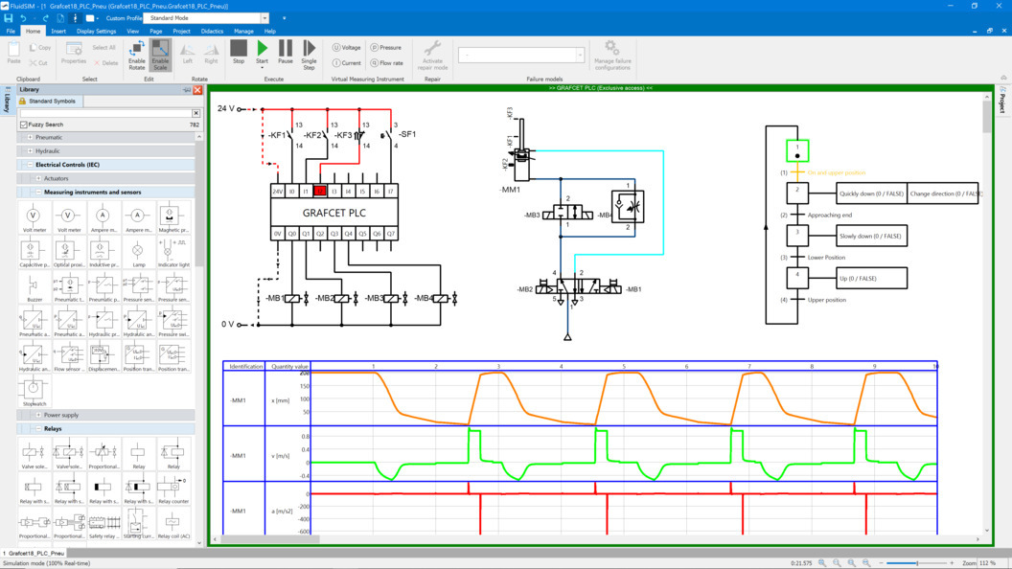Viewport: 1012px width, 569px height.
Task: Click the Save icon in quick access toolbar
Action: coord(9,18)
